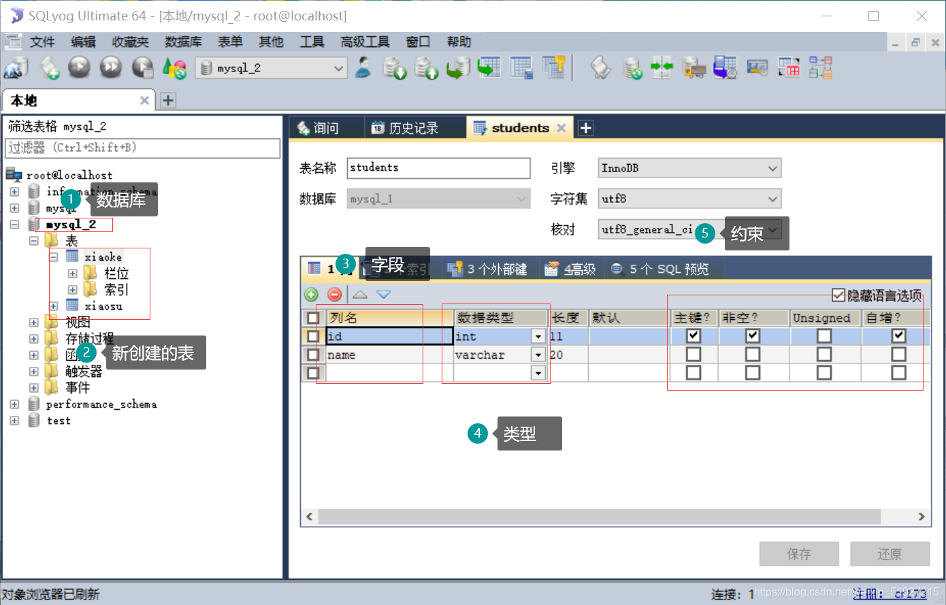Click the red minus delete column icon
Image resolution: width=946 pixels, height=605 pixels.
(334, 295)
